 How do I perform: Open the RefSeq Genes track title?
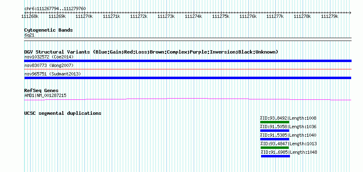click(42, 91)
